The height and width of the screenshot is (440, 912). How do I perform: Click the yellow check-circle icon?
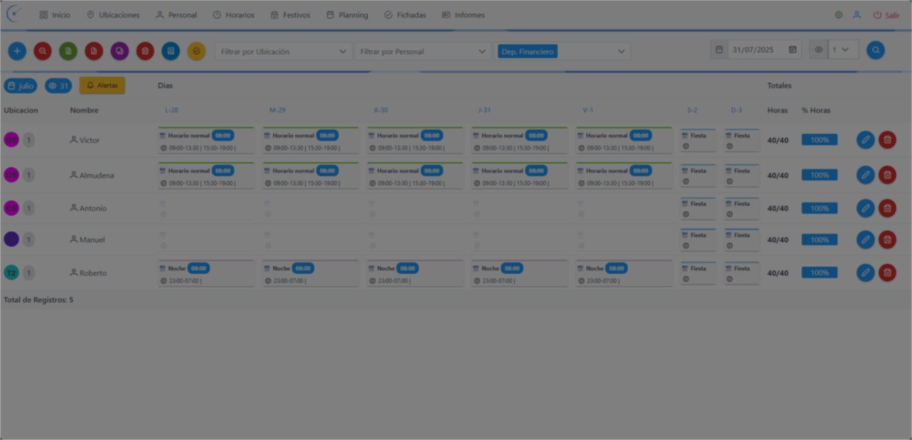(196, 51)
